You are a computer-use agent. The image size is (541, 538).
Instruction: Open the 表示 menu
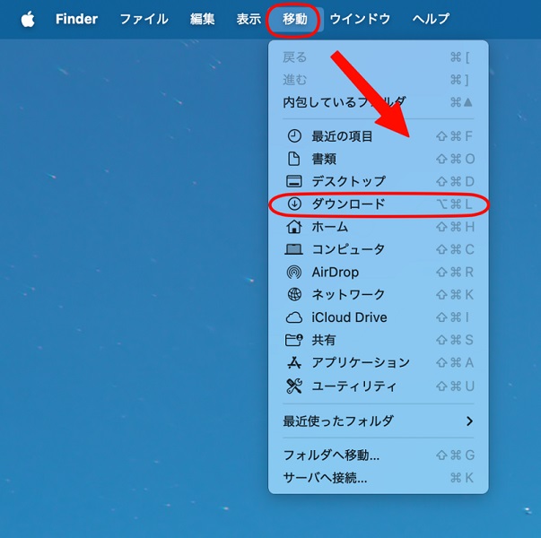(249, 19)
